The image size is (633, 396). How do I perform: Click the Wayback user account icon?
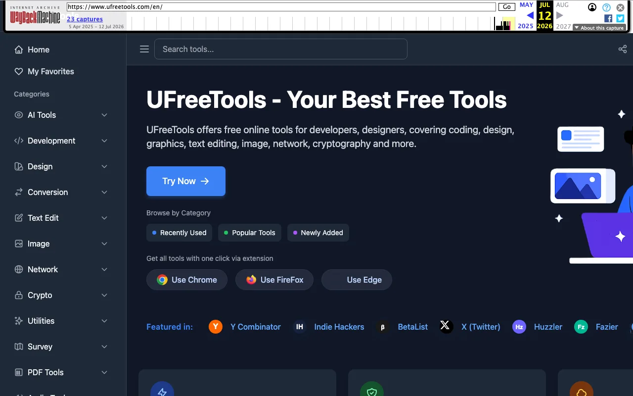point(592,7)
